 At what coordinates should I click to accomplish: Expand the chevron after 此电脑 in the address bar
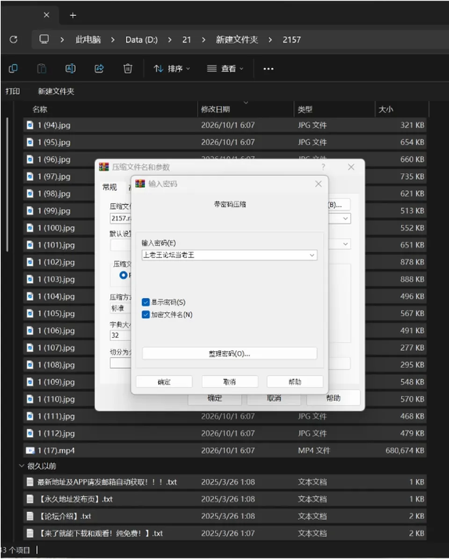click(x=113, y=40)
